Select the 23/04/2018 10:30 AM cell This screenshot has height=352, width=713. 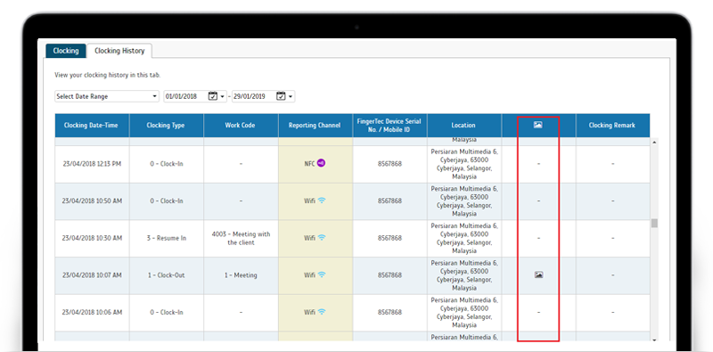[92, 238]
